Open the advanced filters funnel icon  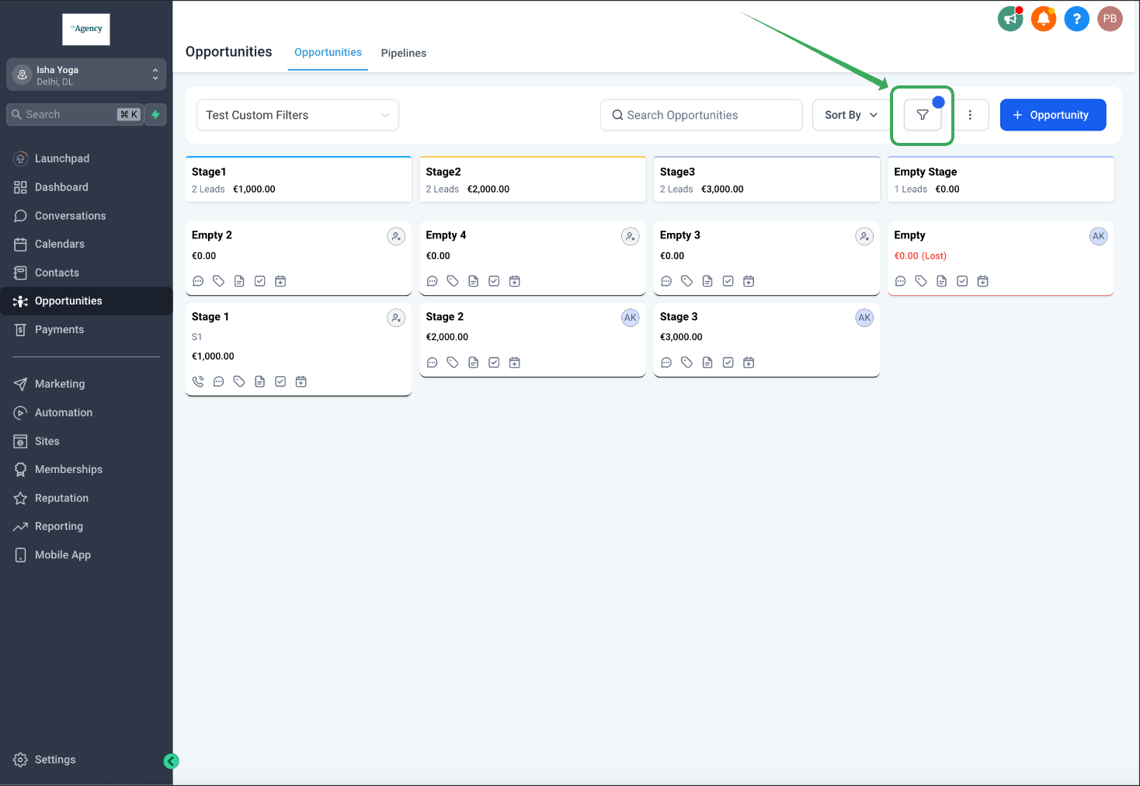(922, 115)
